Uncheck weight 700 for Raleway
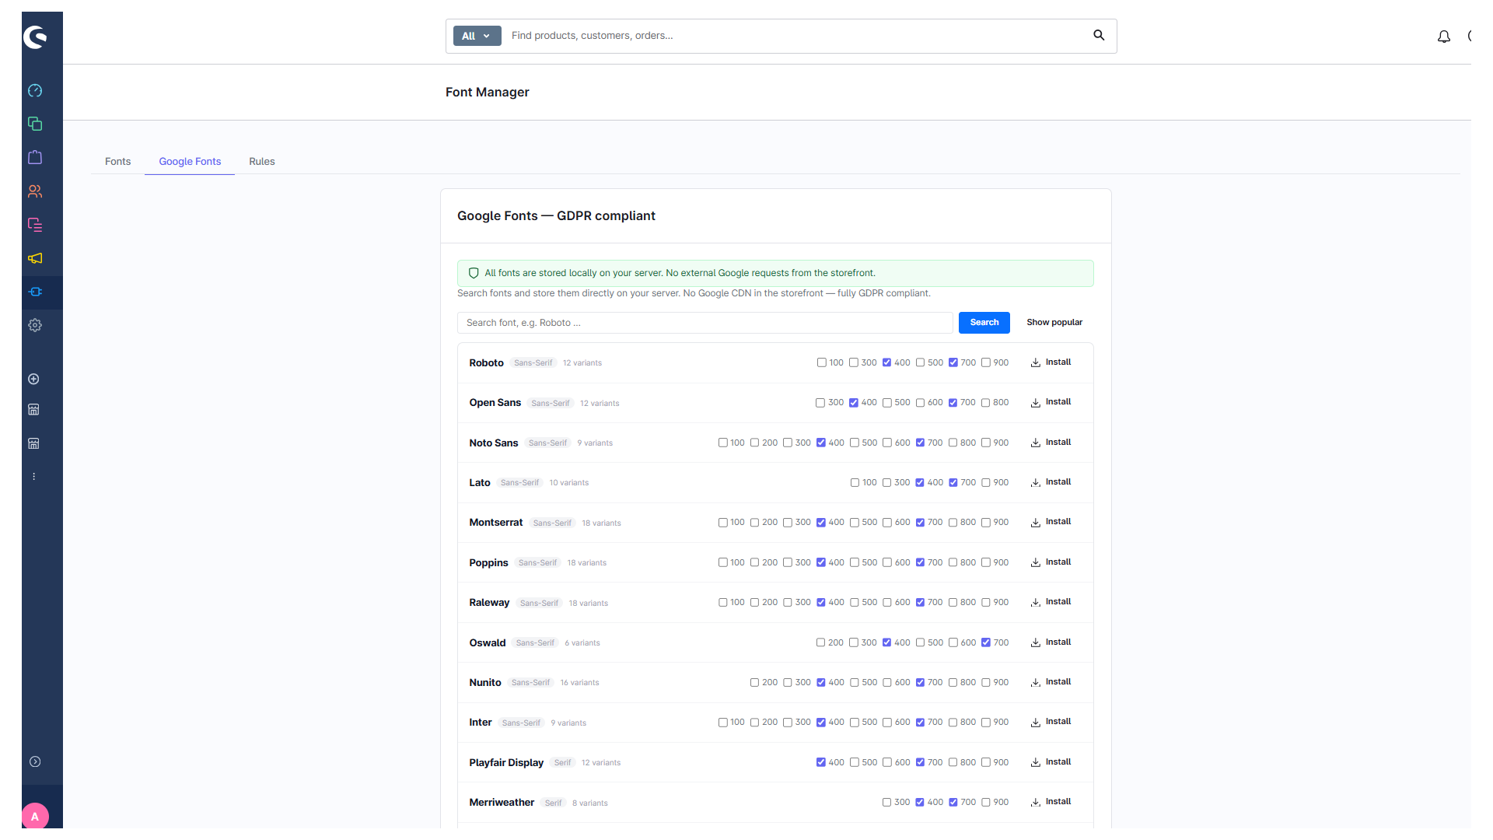Screen dimensions: 1493x840 920,603
